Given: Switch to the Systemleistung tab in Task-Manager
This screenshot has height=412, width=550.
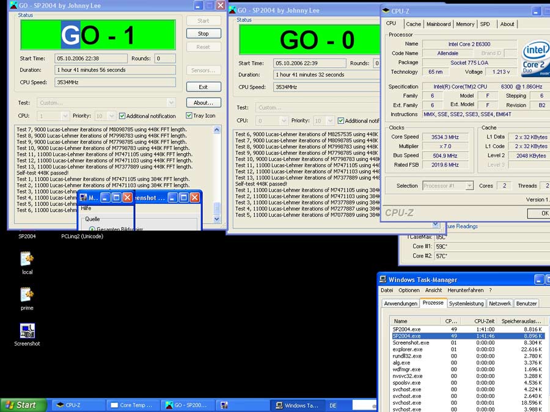Looking at the screenshot, I should tap(466, 303).
